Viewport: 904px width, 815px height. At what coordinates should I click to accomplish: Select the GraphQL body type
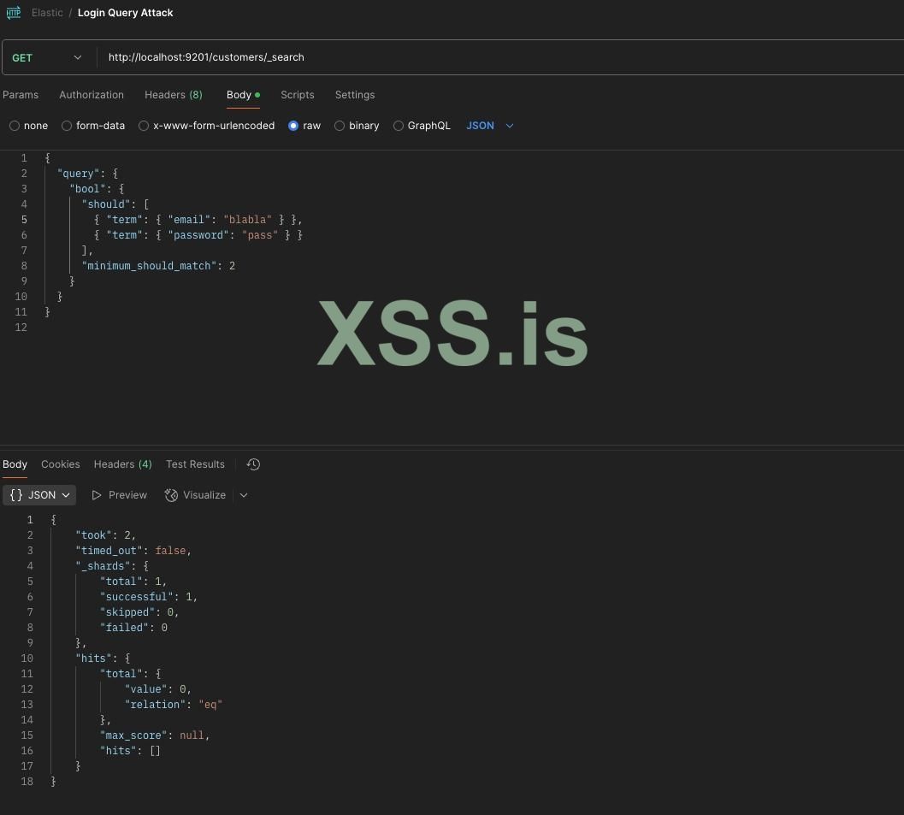(x=399, y=126)
